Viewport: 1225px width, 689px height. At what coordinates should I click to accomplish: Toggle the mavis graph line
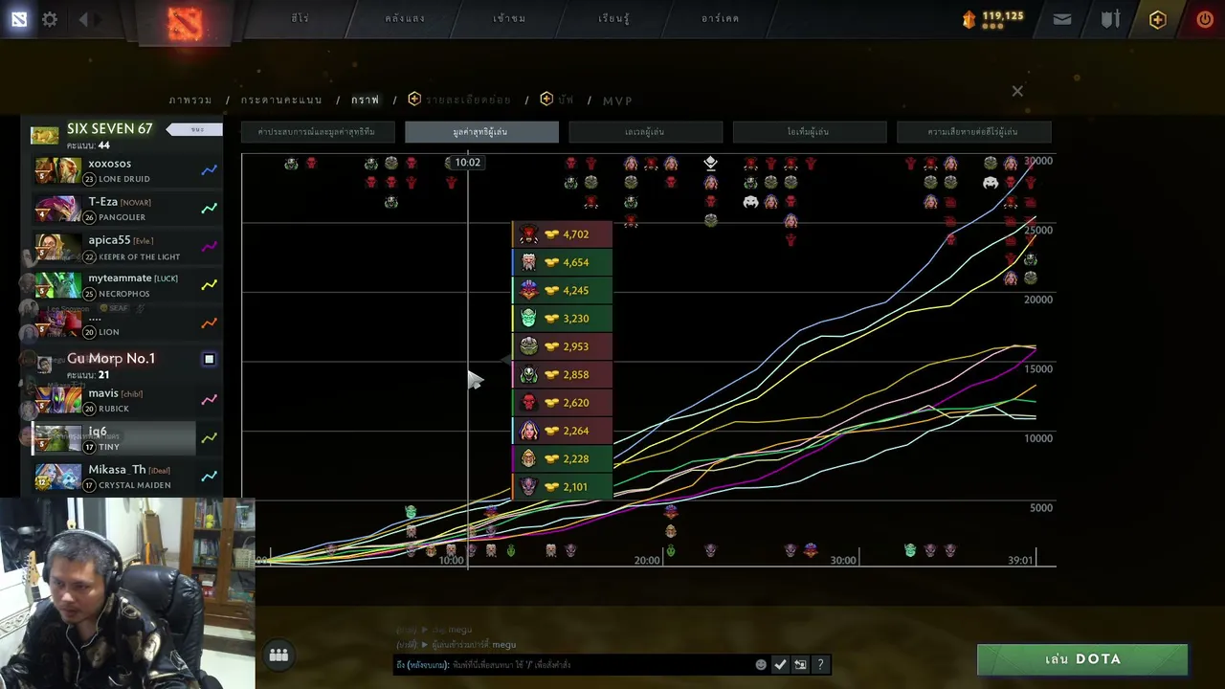tap(209, 400)
